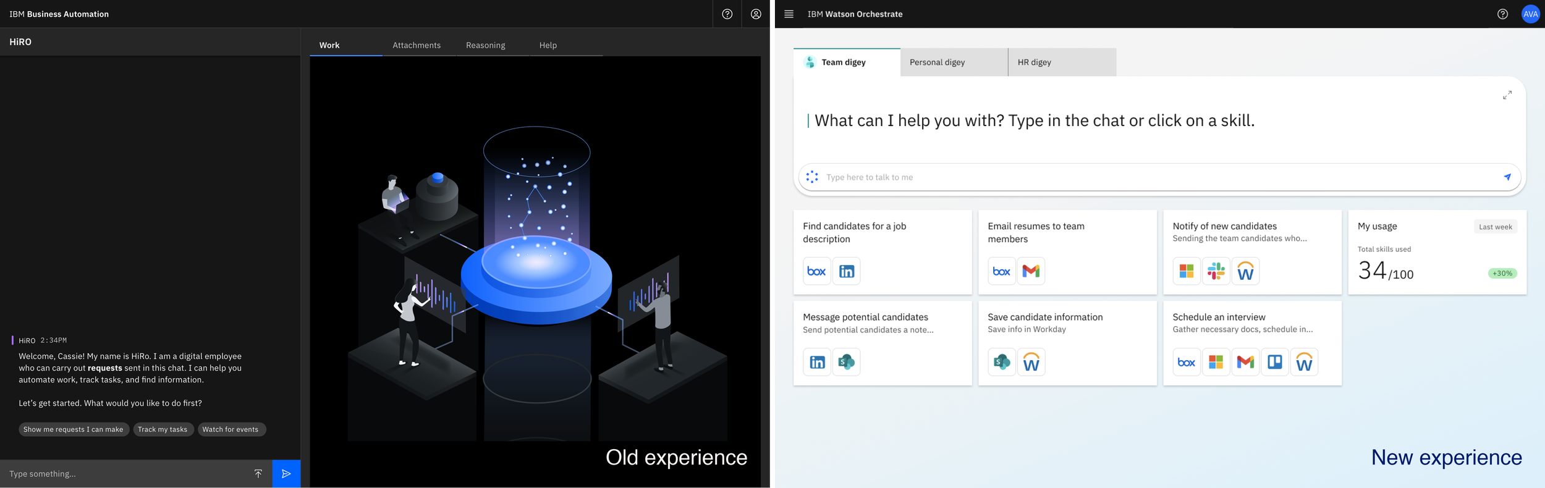1545x488 pixels.
Task: Open 'Message potential candidates' skill
Action: tap(883, 343)
